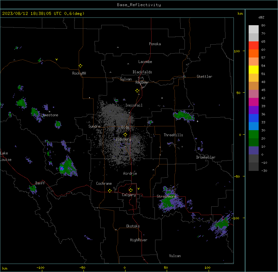This screenshot has height=272, width=278.
Task: Click the yellow diamond marker below Cochrane
Action: (110, 191)
